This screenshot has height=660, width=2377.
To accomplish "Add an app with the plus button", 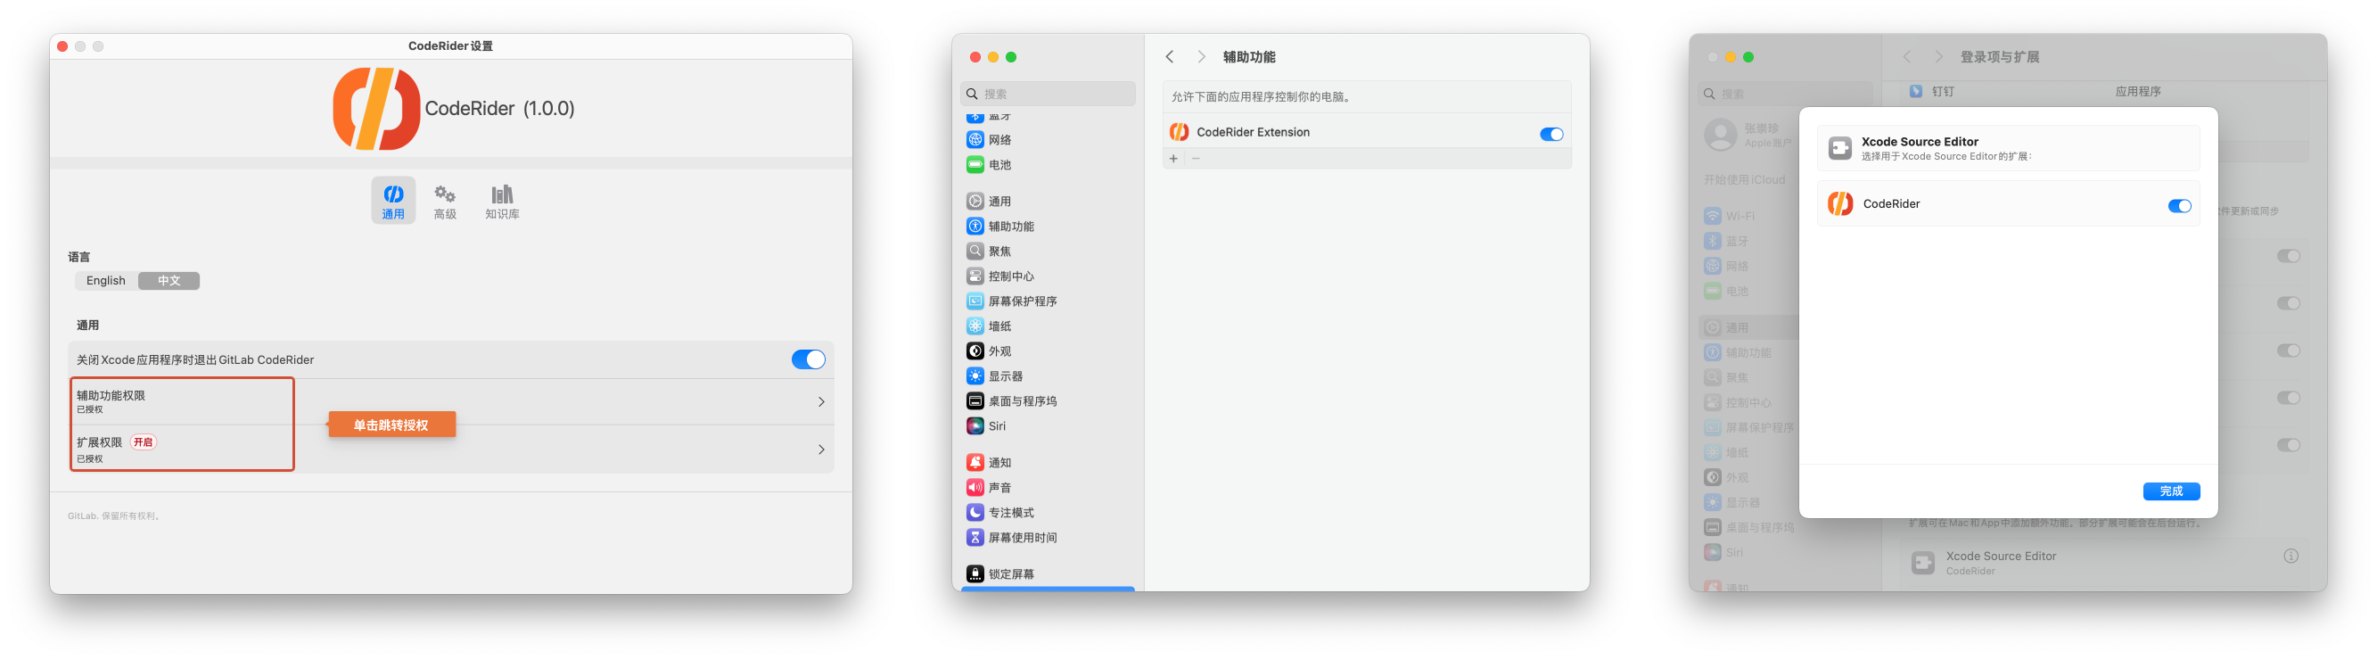I will (x=1172, y=159).
